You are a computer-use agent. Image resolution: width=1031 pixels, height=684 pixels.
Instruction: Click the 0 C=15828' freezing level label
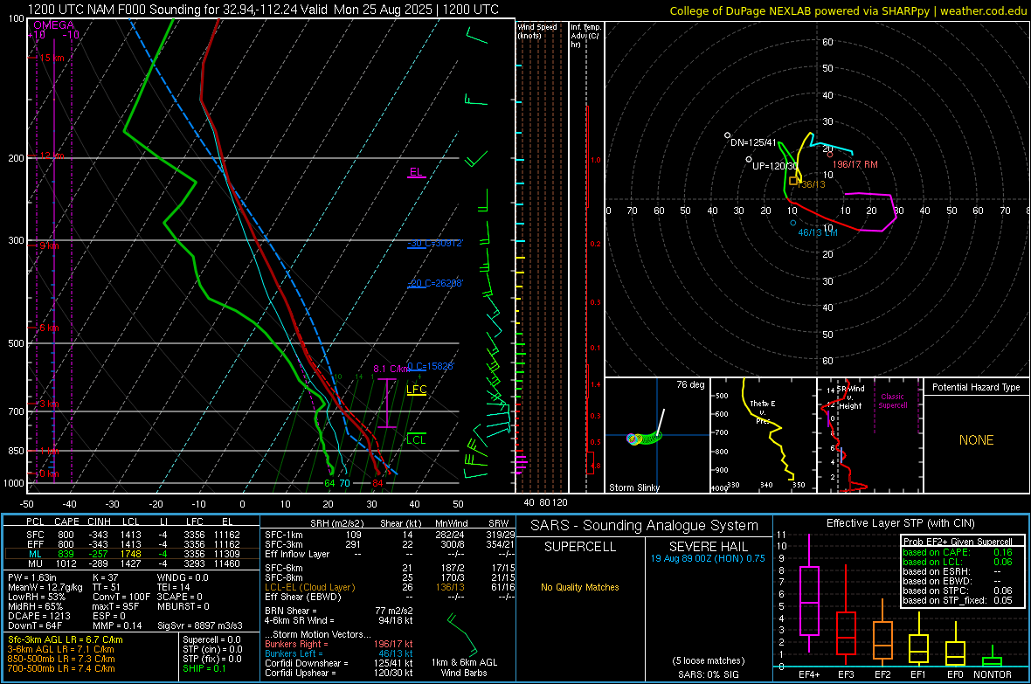point(431,366)
